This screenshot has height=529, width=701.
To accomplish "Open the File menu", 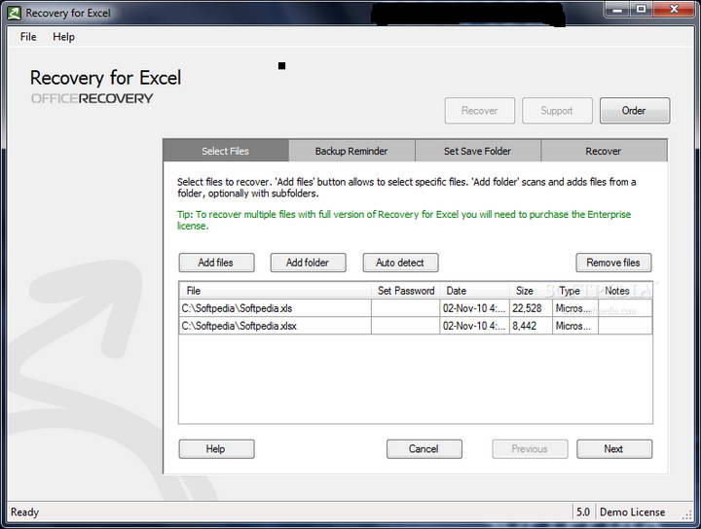I will (28, 37).
